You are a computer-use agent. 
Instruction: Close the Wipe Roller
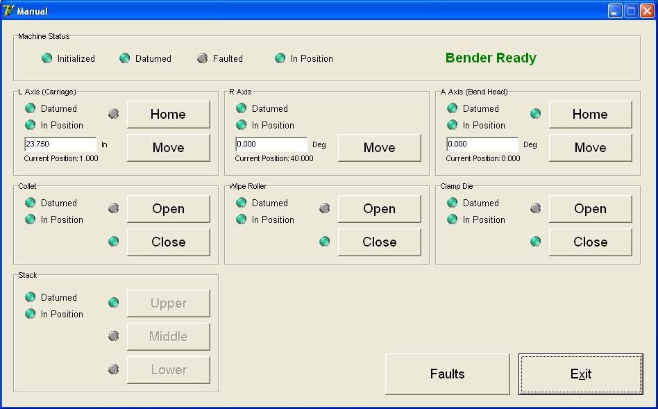coord(379,242)
